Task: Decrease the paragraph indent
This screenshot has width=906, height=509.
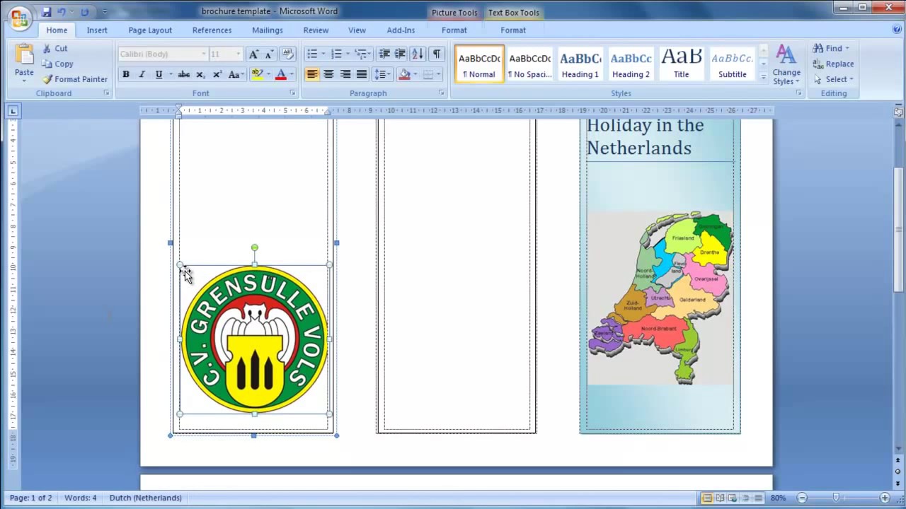Action: point(384,54)
